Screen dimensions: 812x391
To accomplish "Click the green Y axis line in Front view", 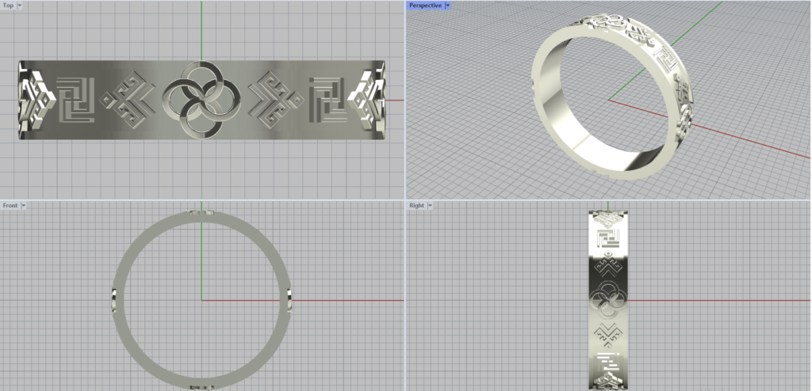I will [201, 261].
